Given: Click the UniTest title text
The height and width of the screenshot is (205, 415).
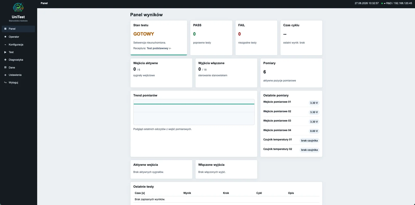Looking at the screenshot, I should 18,17.
